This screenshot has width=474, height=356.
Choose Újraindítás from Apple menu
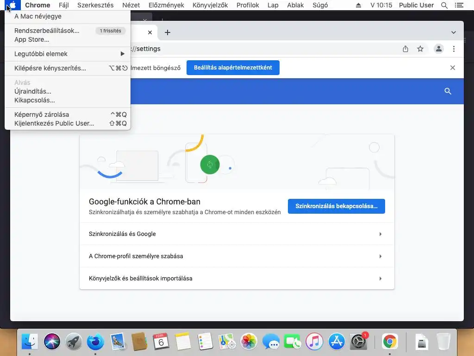coord(68,91)
